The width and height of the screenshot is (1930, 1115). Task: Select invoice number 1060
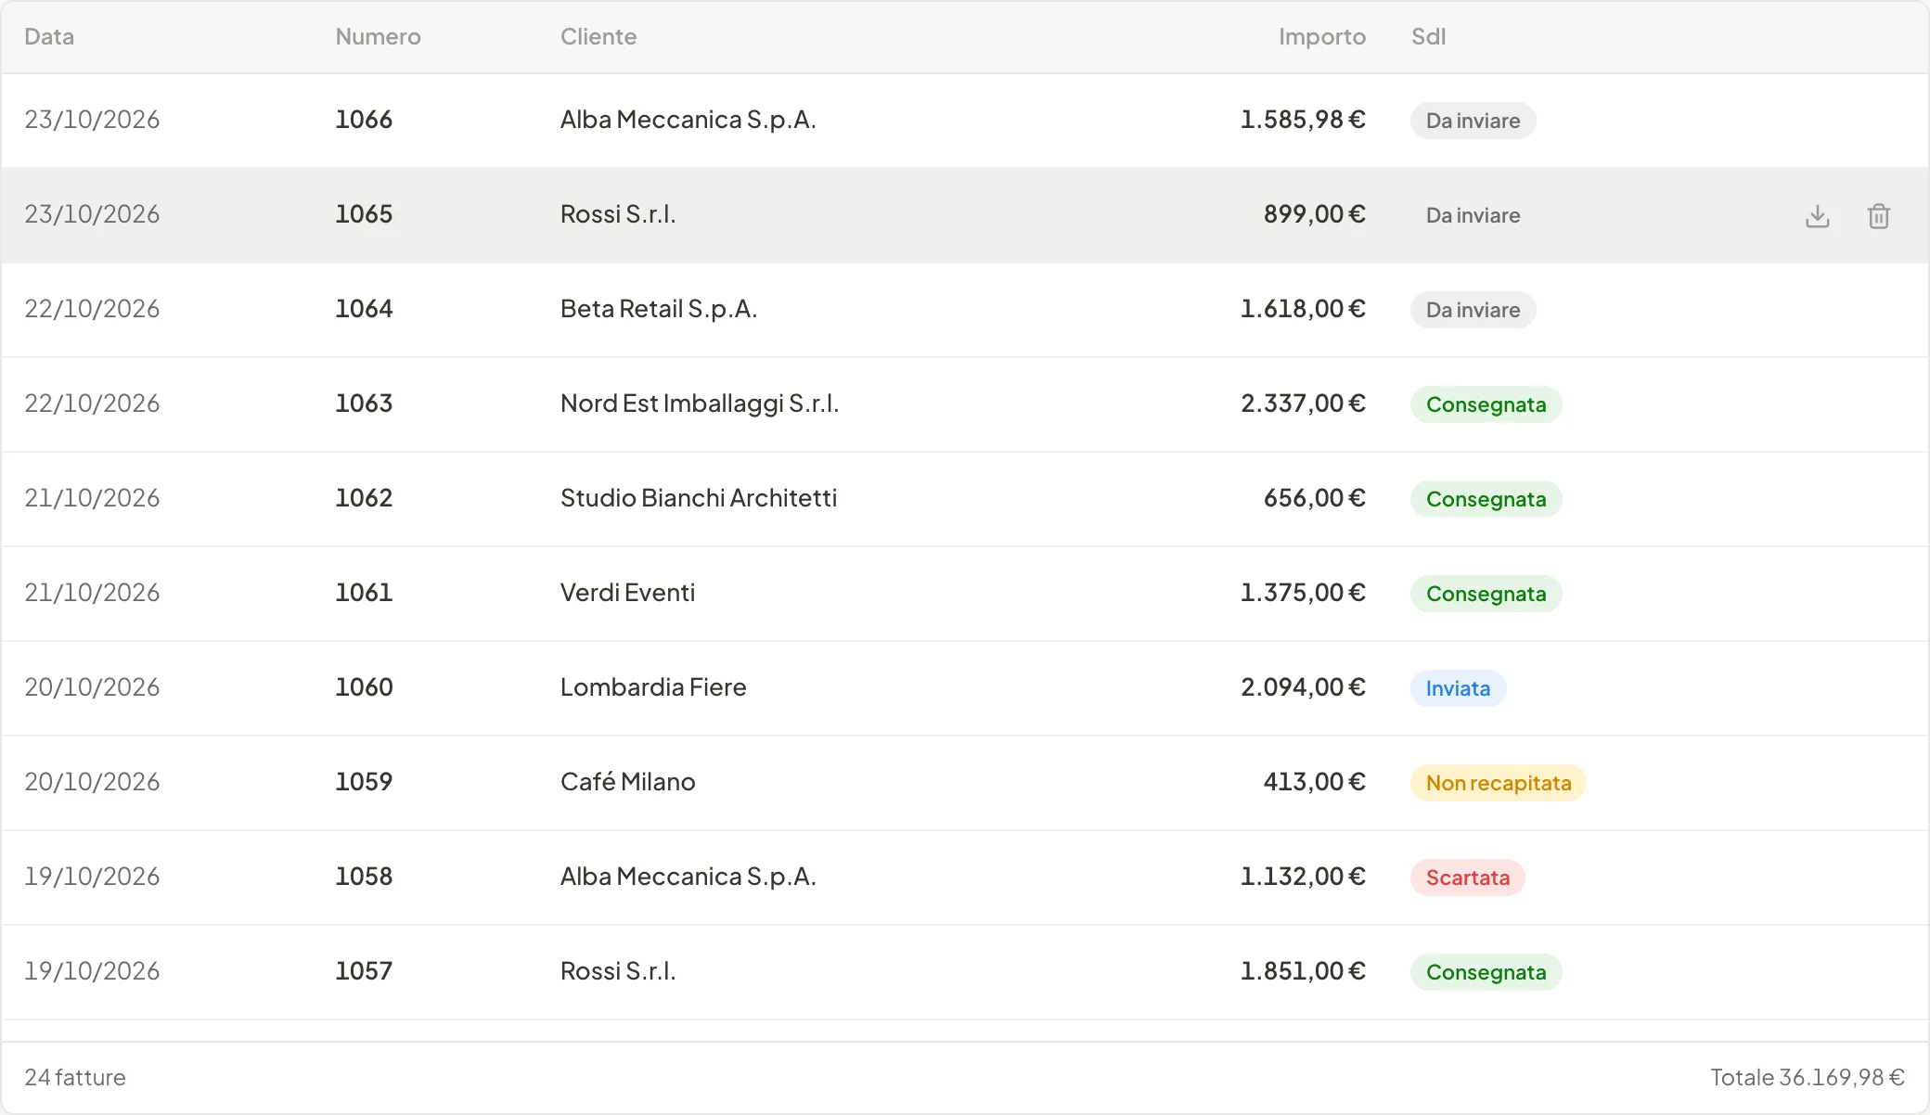(x=364, y=687)
